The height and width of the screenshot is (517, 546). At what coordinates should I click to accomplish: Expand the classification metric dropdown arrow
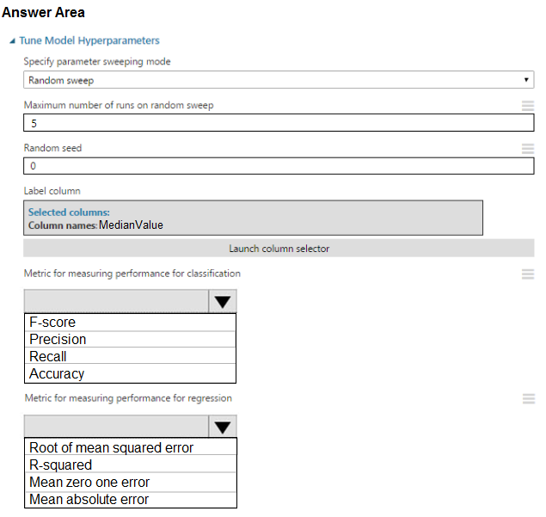[x=222, y=302]
